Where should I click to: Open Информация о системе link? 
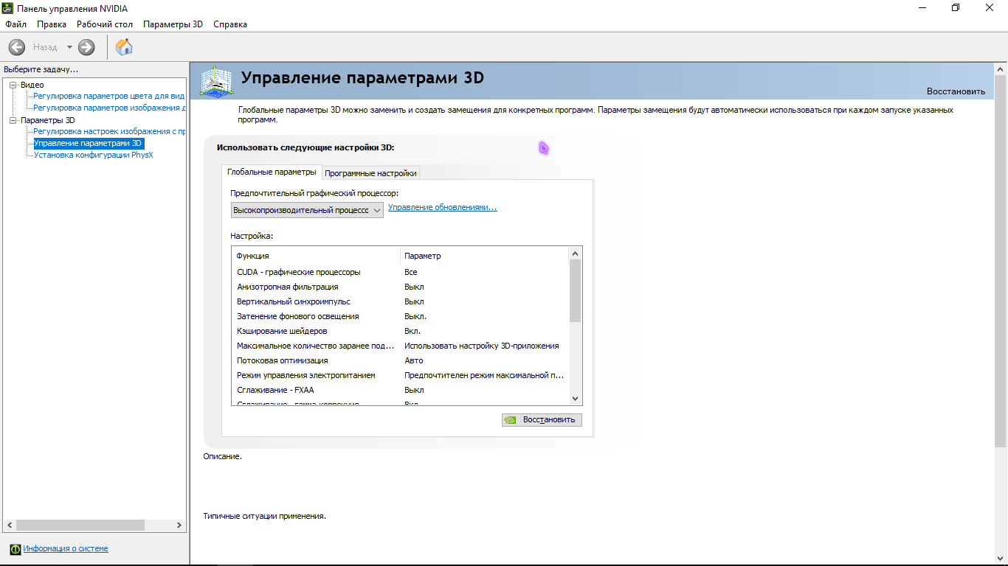pyautogui.click(x=66, y=549)
